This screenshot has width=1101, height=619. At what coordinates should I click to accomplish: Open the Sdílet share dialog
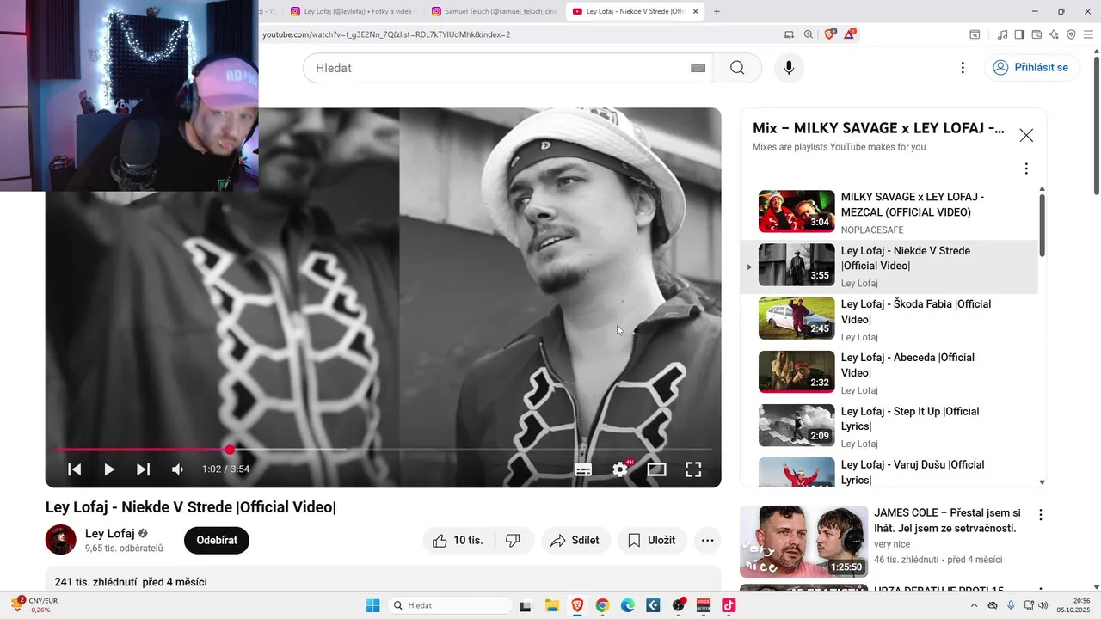575,540
